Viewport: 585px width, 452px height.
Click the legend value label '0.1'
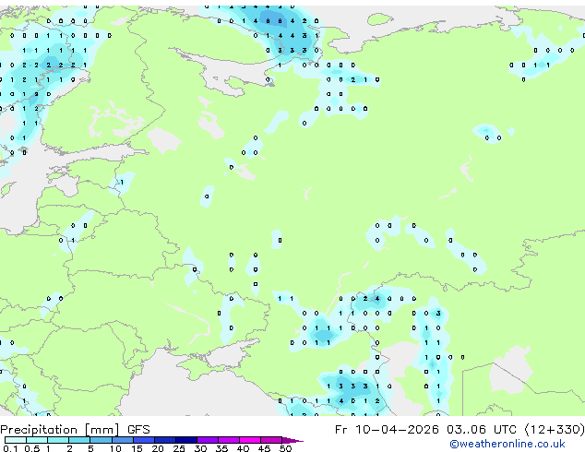(x=10, y=448)
